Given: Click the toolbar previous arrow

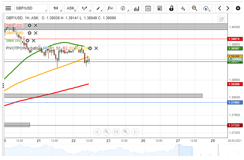Looking at the screenshot, I should 220,8.
